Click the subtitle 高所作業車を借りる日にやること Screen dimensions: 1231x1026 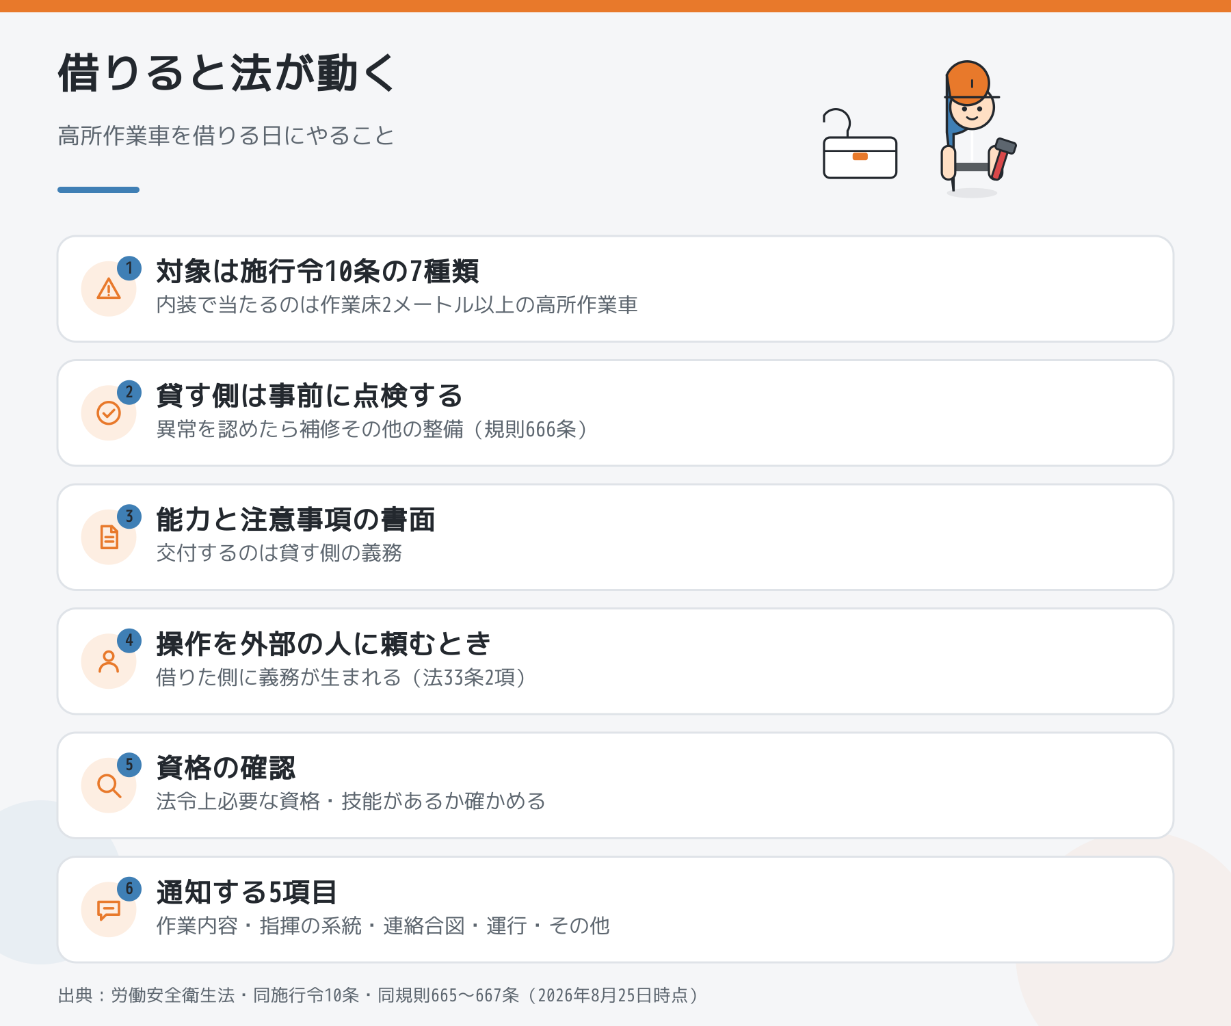coord(226,135)
